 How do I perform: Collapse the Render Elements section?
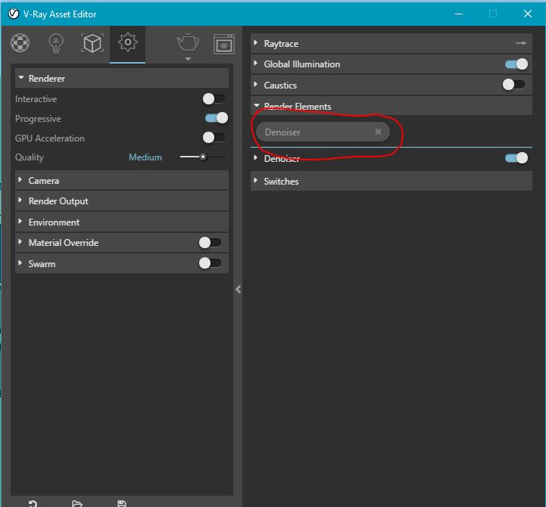click(392, 106)
